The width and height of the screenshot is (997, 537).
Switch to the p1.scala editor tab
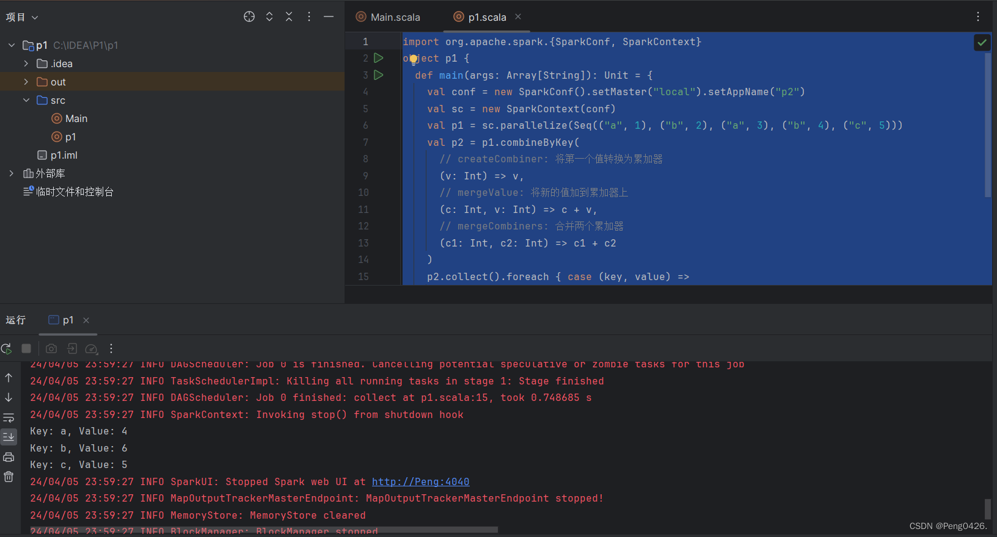point(480,17)
